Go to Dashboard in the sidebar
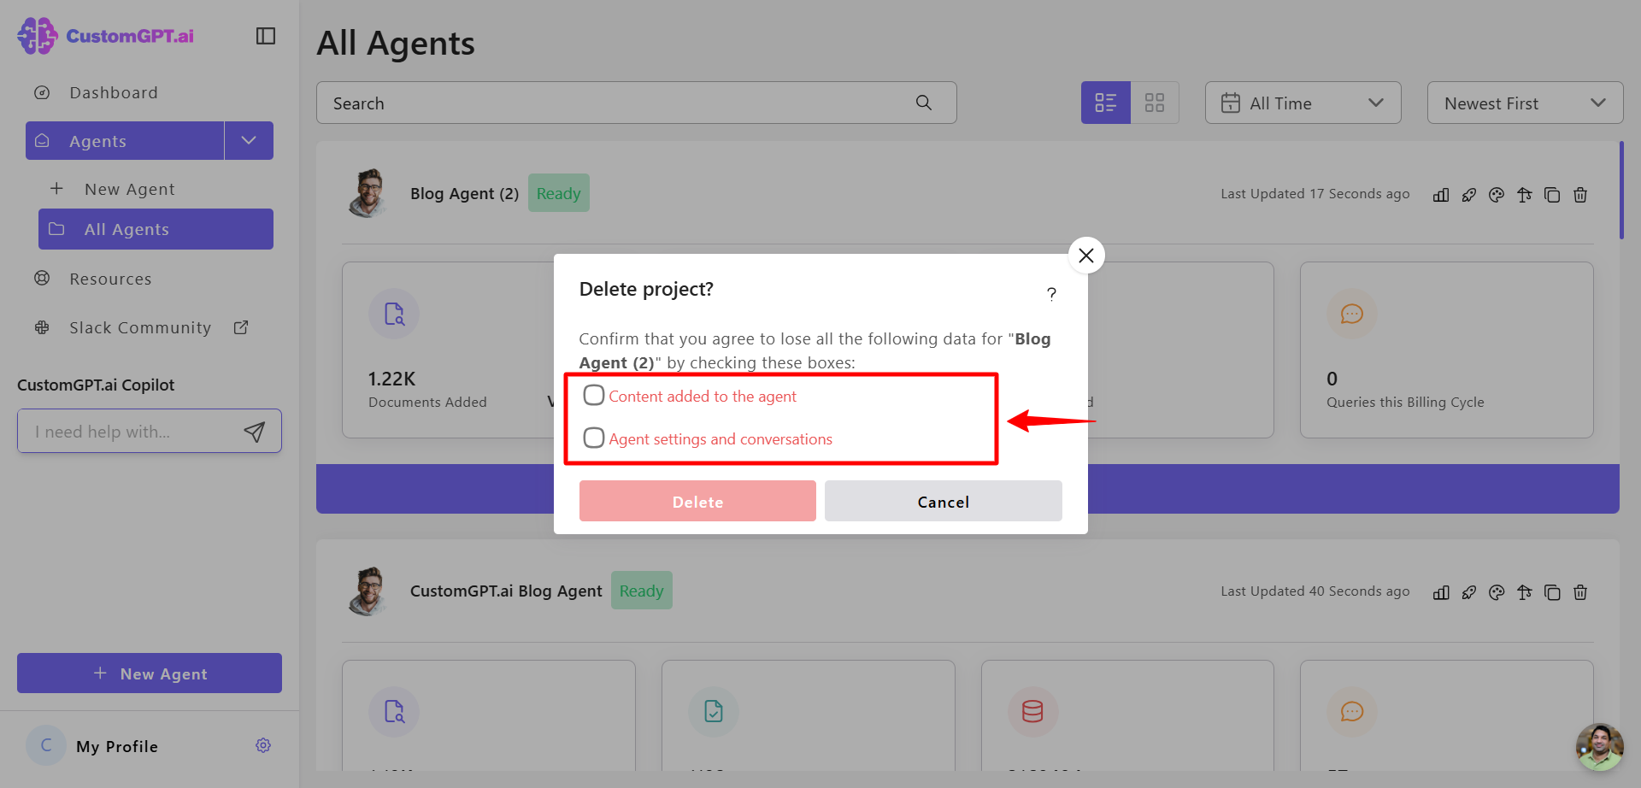Screen dimensions: 1641x788 coord(114,92)
